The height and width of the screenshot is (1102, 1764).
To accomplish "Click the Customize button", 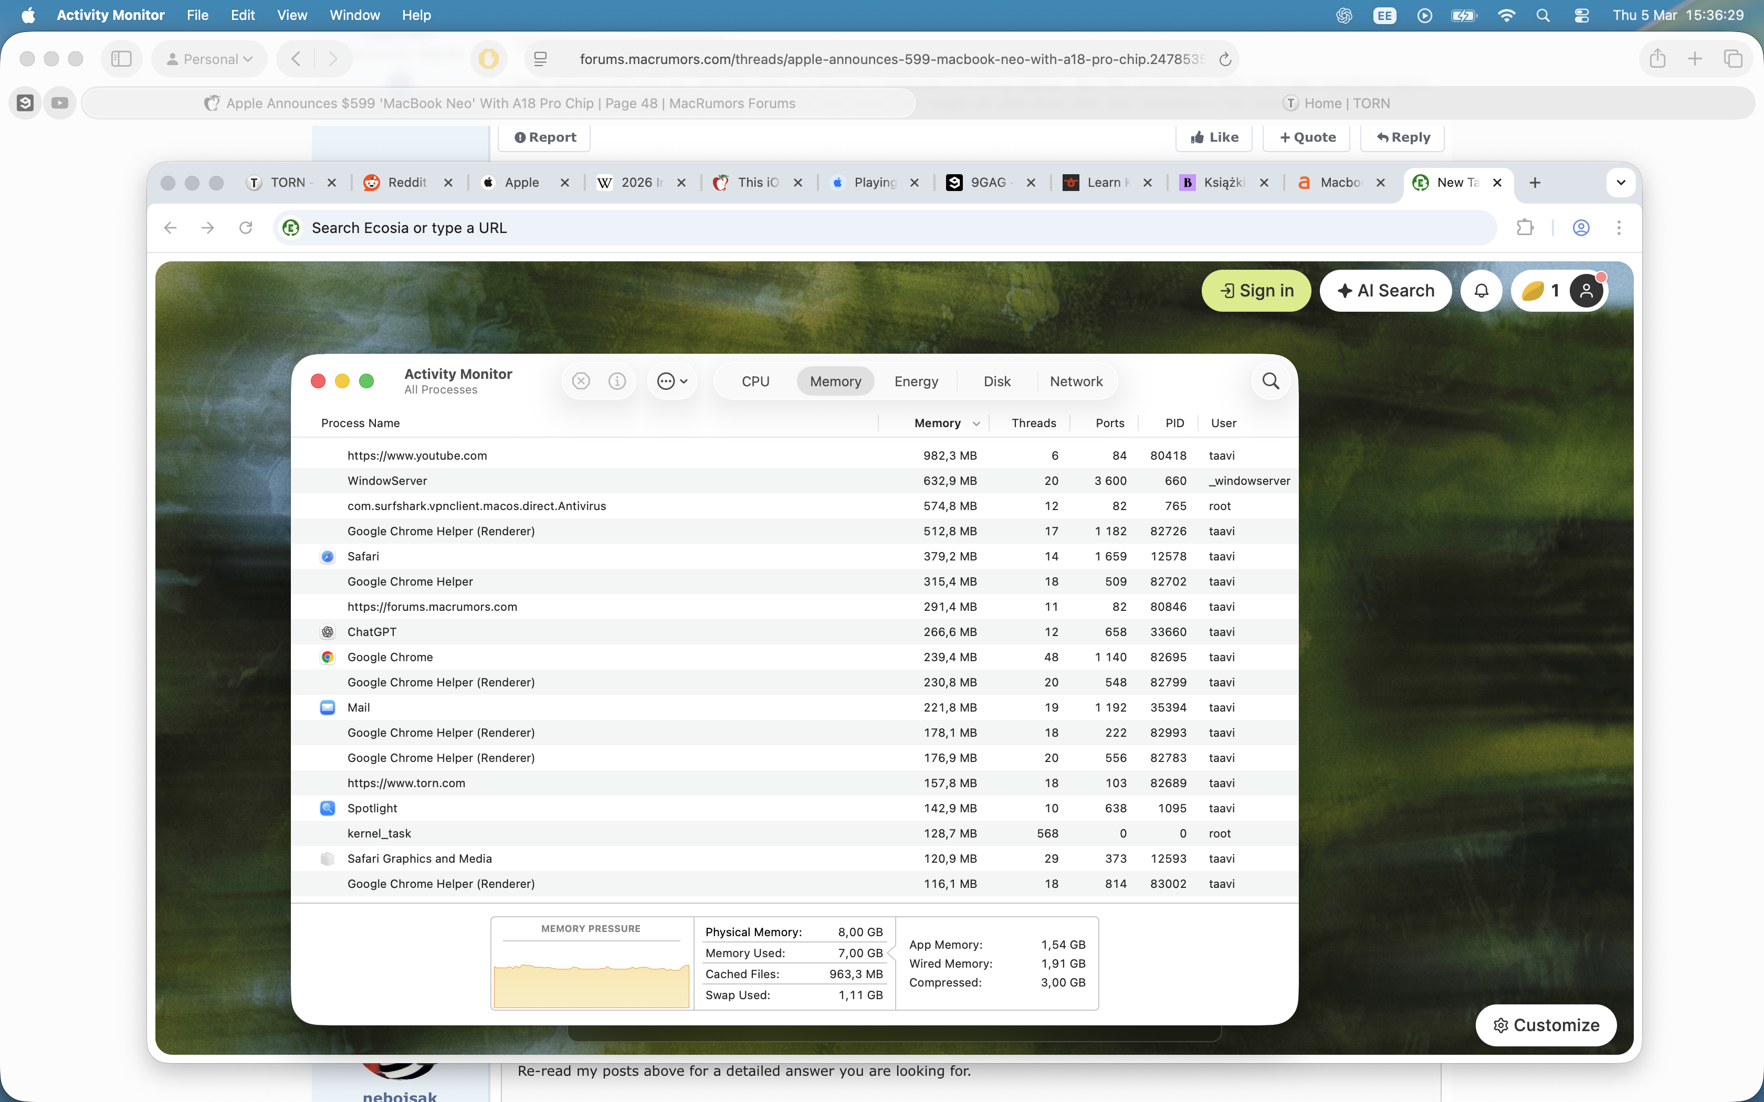I will tap(1545, 1025).
